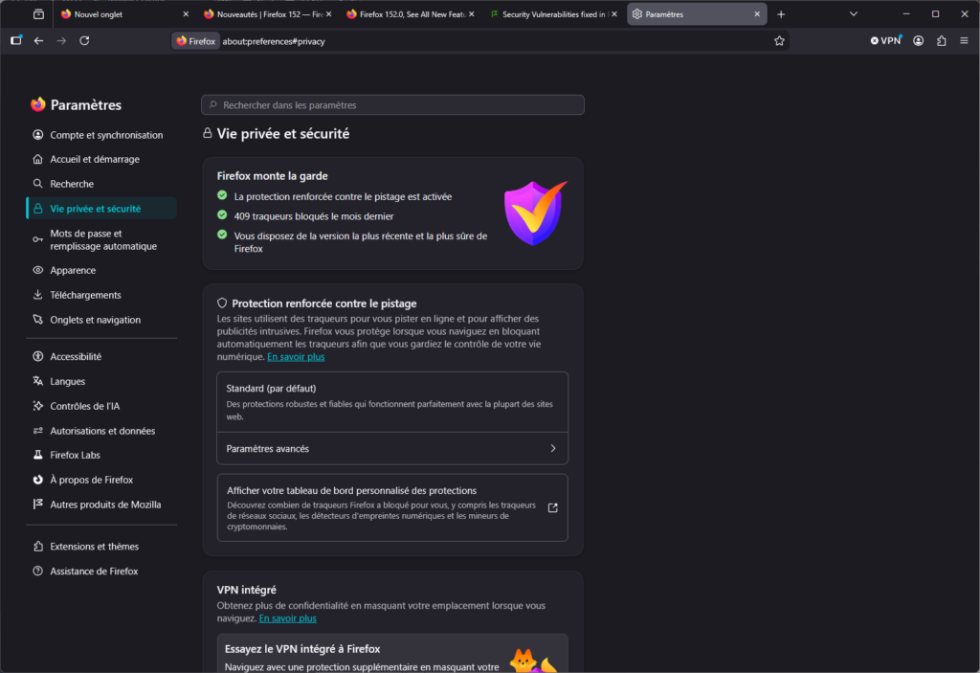Image resolution: width=980 pixels, height=673 pixels.
Task: Click the Firefox logo beside Paramètres heading
Action: coord(38,104)
